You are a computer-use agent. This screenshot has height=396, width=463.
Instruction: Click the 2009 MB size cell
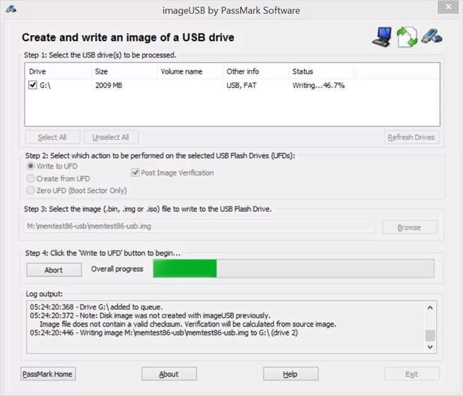[109, 85]
